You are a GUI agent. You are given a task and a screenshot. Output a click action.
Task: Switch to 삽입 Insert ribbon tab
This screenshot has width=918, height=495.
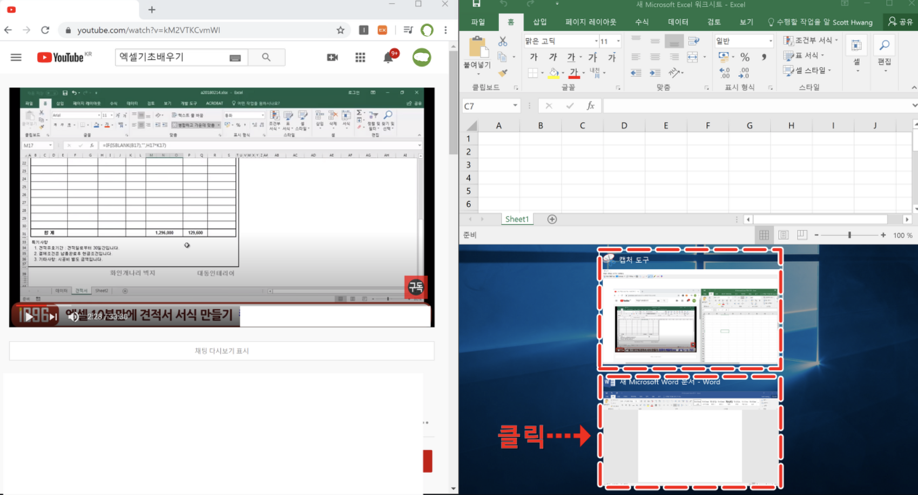tap(540, 22)
